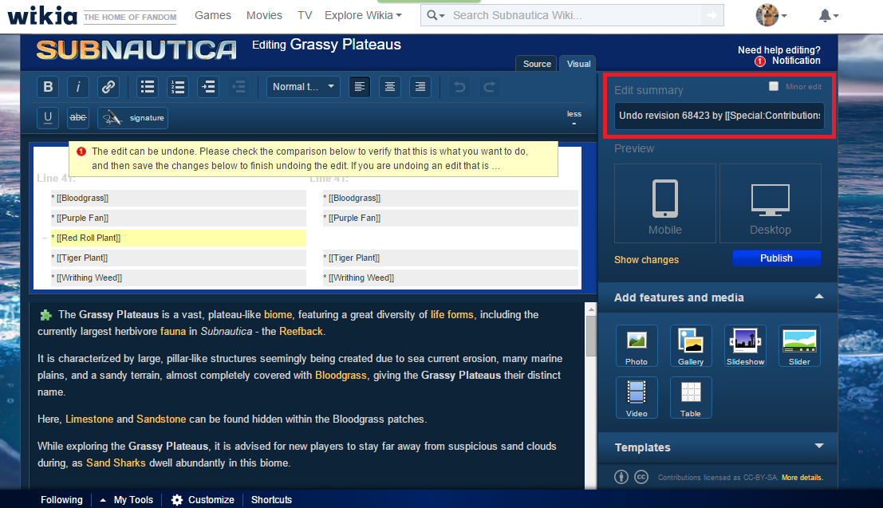Check the Minor edit checkbox
Screen dimensions: 883x508
[x=774, y=86]
